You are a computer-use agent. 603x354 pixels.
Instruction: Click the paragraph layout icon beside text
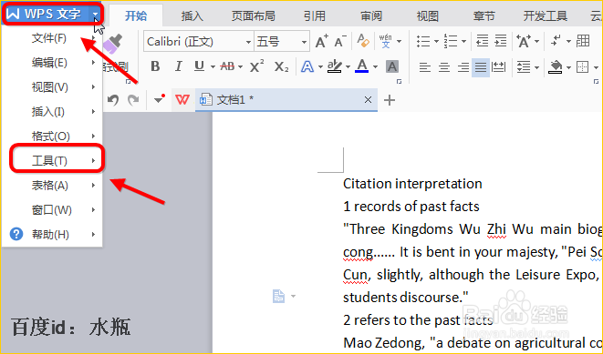pos(279,296)
